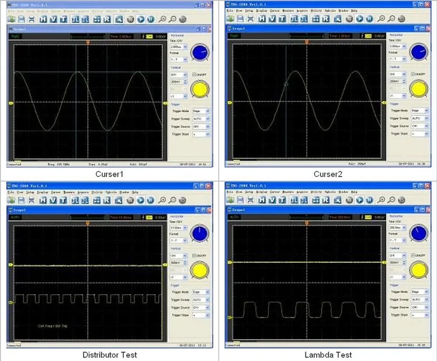Click the yellow voltage knob in Curser2 window
Viewport: 437px width, 361px height.
419,89
